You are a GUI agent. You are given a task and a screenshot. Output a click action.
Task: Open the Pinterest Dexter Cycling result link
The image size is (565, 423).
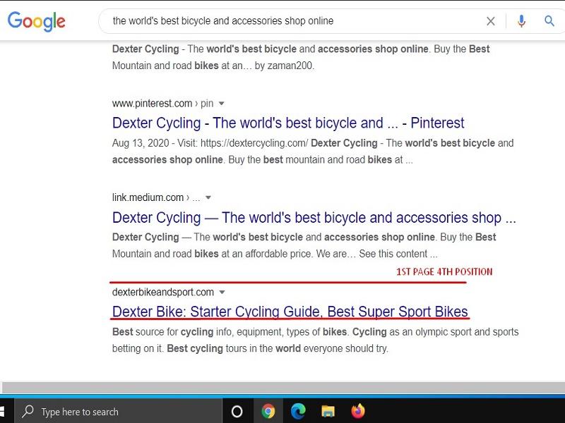pyautogui.click(x=287, y=123)
